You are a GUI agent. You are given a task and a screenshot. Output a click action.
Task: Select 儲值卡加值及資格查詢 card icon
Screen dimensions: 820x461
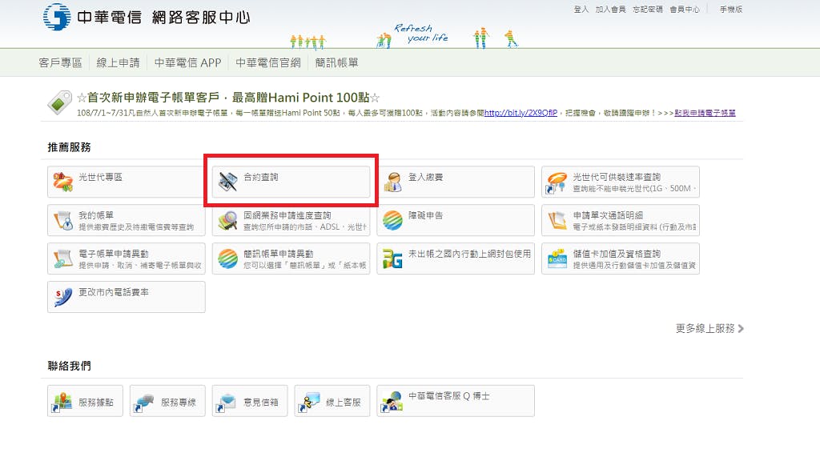click(x=557, y=259)
